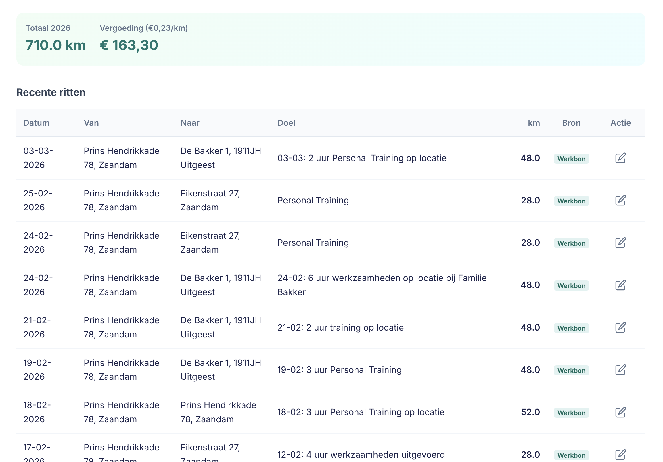
Task: Edit the 24-02-2026 Eikenstraat Personal Training trip
Action: [620, 243]
